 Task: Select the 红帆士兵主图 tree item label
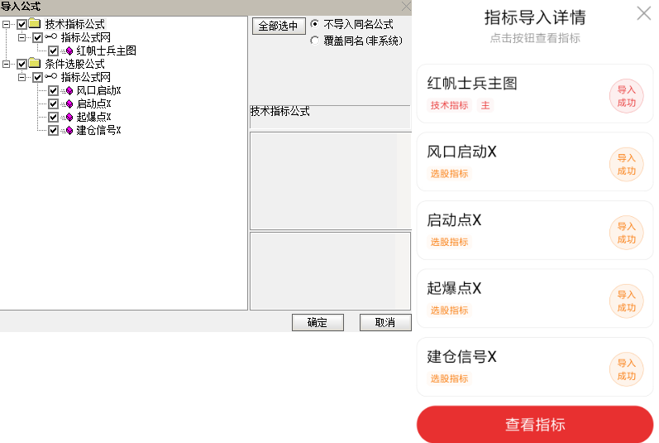pyautogui.click(x=107, y=51)
